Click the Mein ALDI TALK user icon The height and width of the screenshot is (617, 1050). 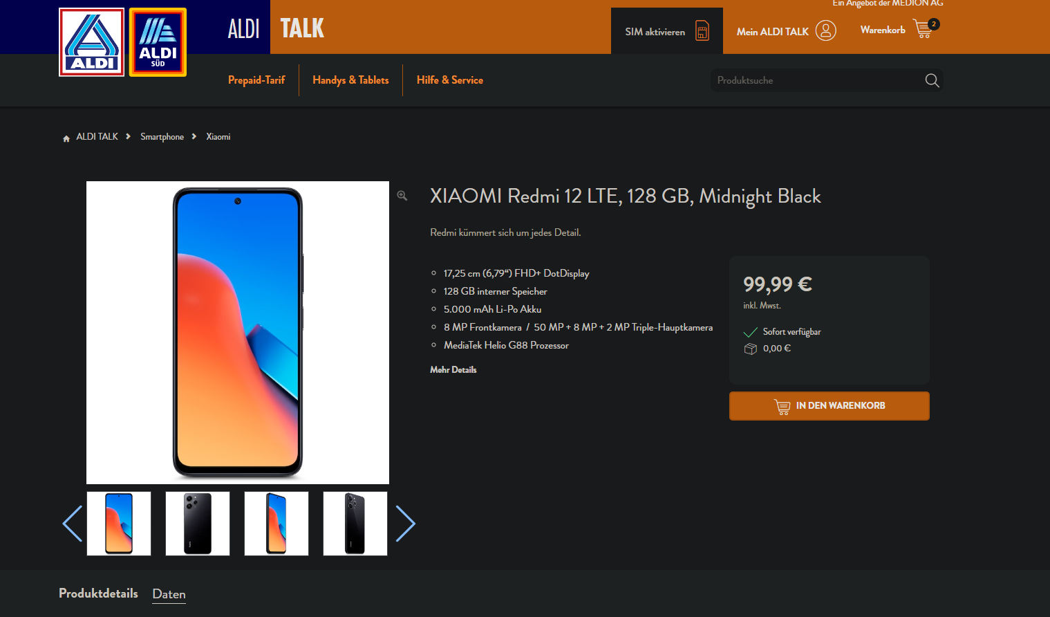click(825, 30)
